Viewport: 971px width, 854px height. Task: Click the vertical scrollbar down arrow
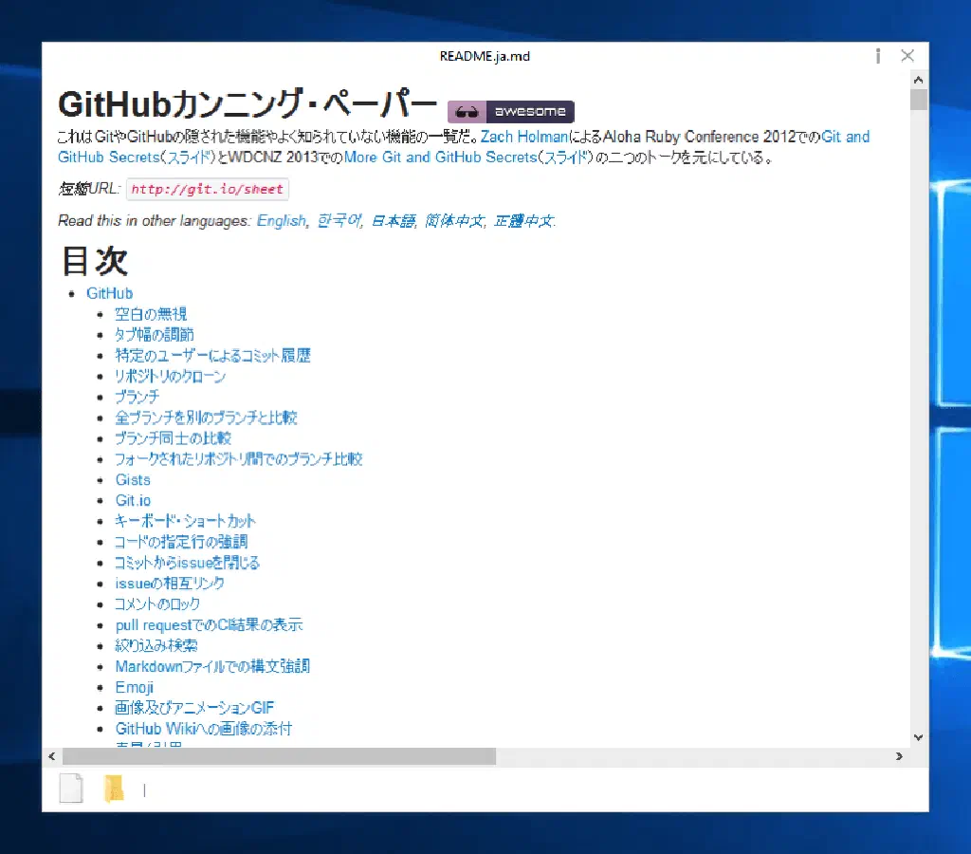[918, 736]
